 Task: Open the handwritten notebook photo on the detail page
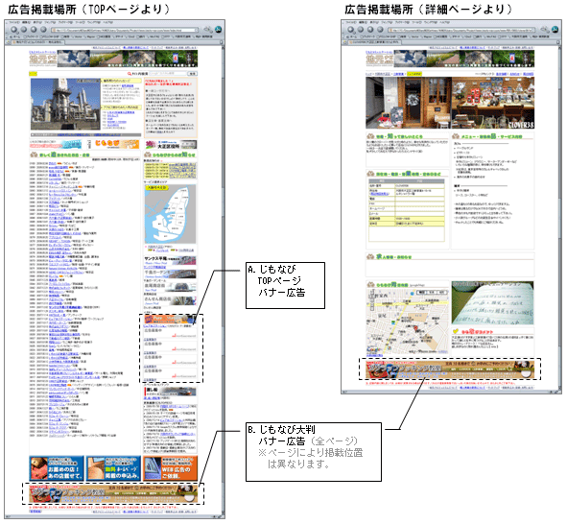pyautogui.click(x=492, y=303)
